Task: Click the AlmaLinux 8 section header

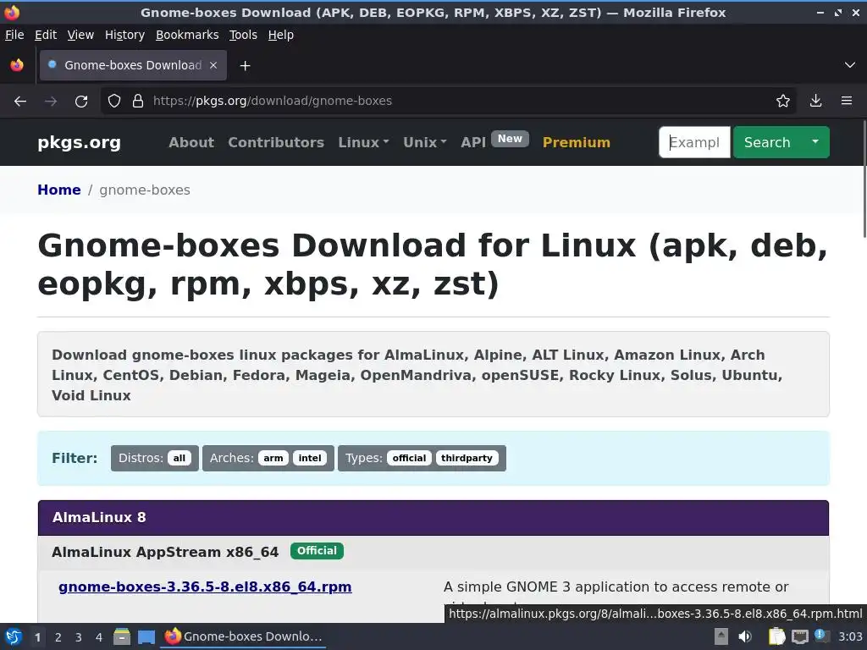Action: pos(433,518)
